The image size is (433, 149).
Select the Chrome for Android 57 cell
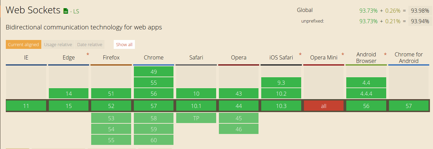[409, 106]
